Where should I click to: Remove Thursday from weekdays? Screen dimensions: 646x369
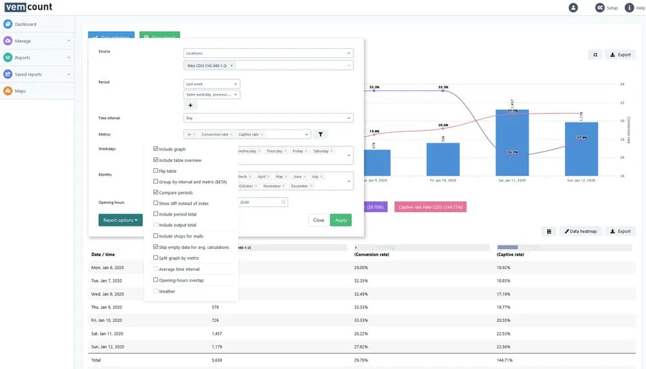tap(286, 151)
